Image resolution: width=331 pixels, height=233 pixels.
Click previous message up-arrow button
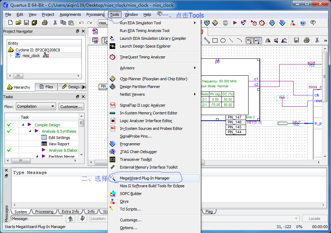[x=71, y=219]
